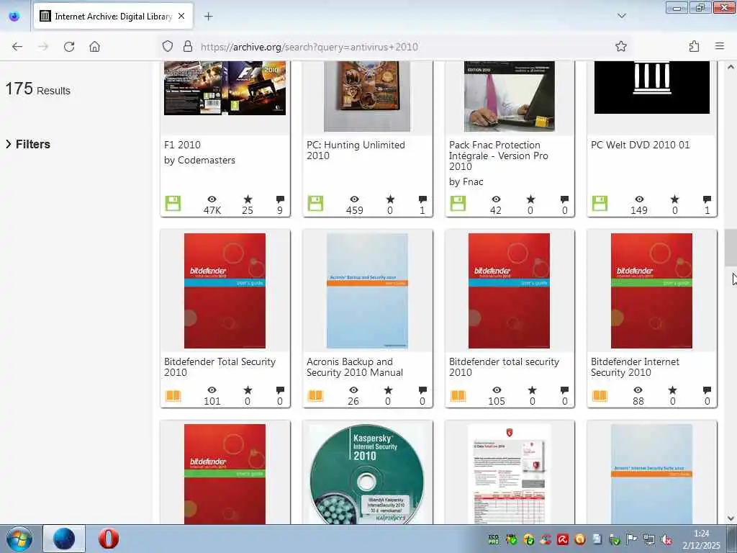Viewport: 737px width, 553px height.
Task: Click the by Codemasters creator text
Action: 199,160
